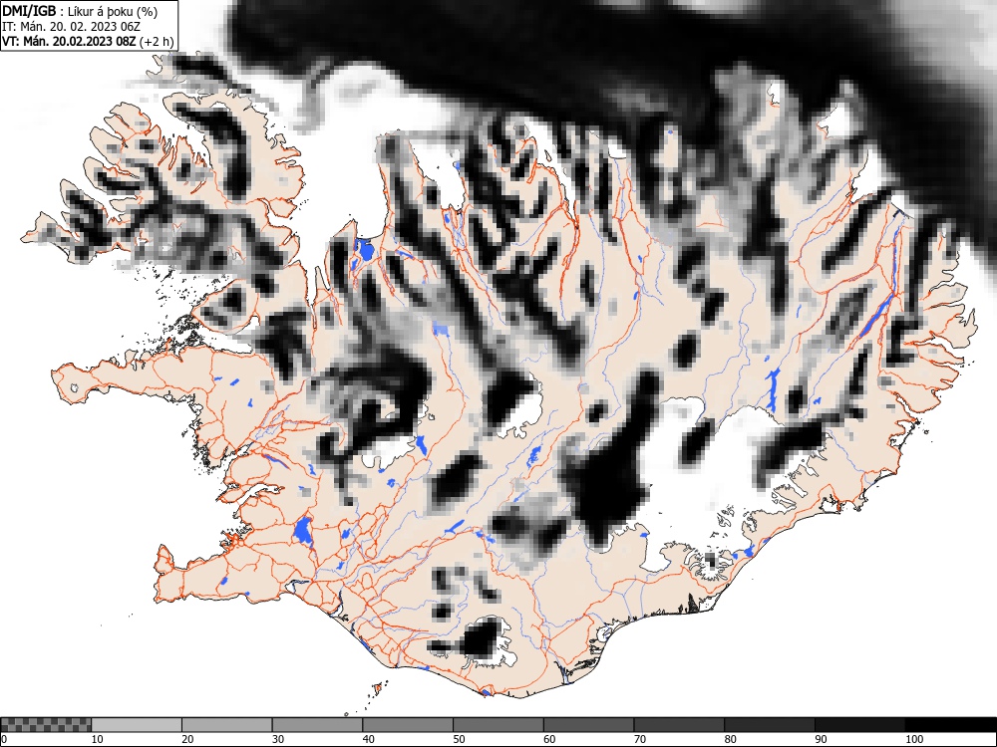Select the 40–50 gray legend swatch

[408, 725]
